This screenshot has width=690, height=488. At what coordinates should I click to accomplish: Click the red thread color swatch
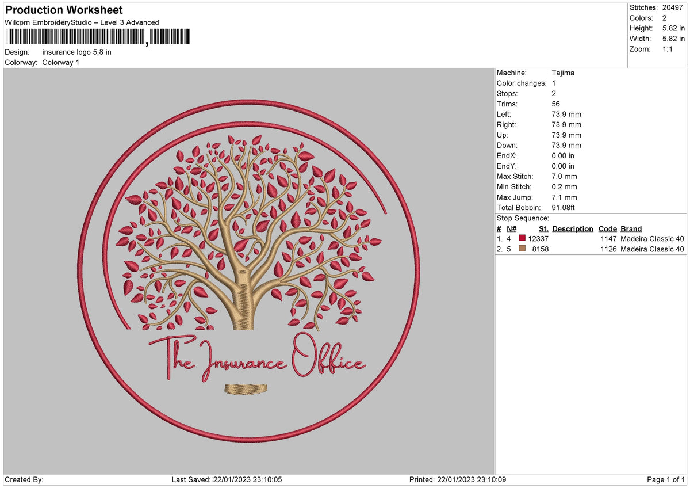click(522, 238)
